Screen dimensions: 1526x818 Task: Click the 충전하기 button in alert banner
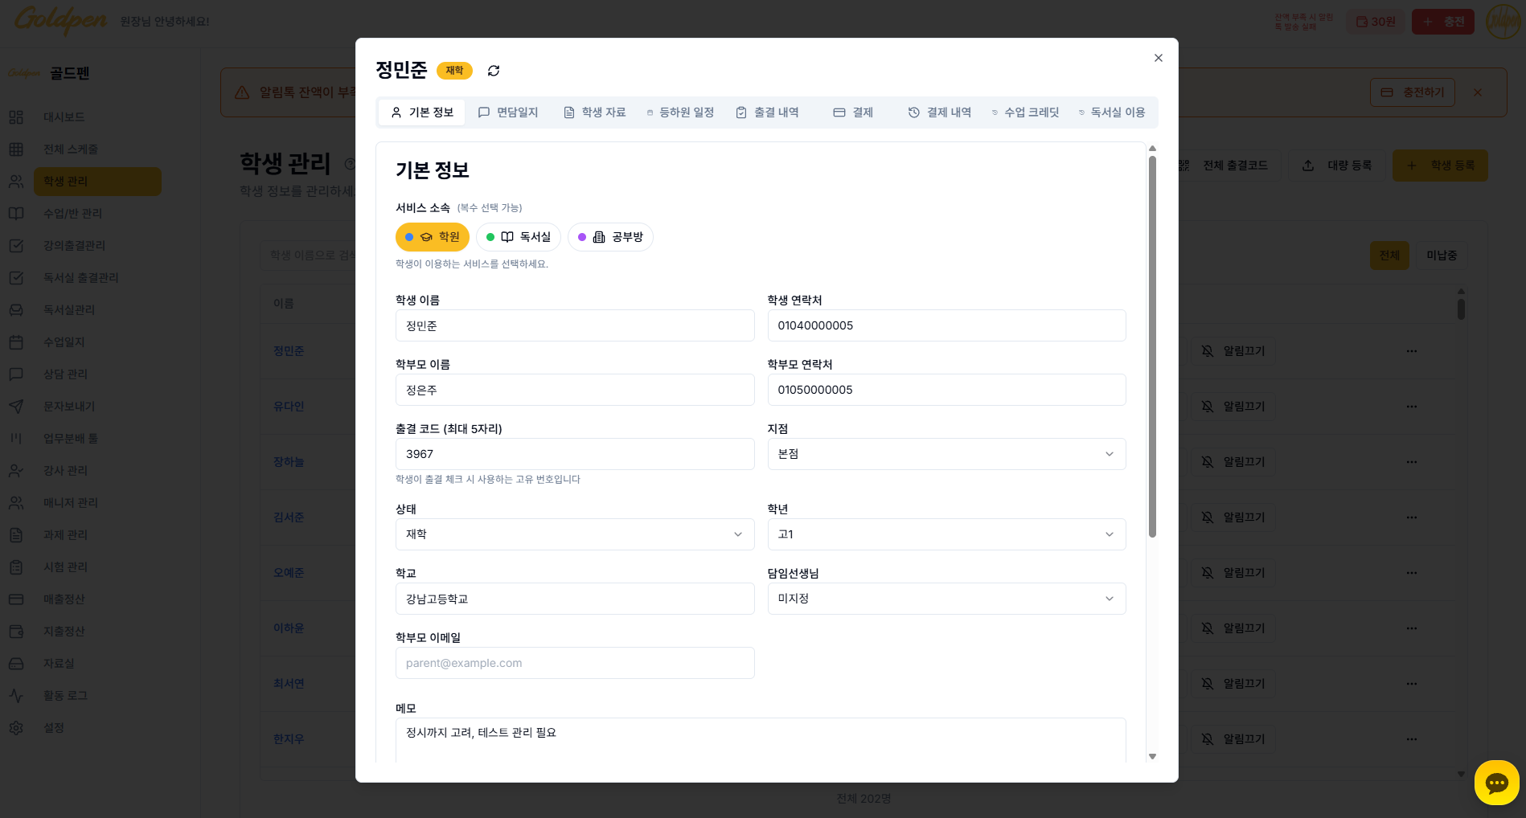click(1412, 92)
